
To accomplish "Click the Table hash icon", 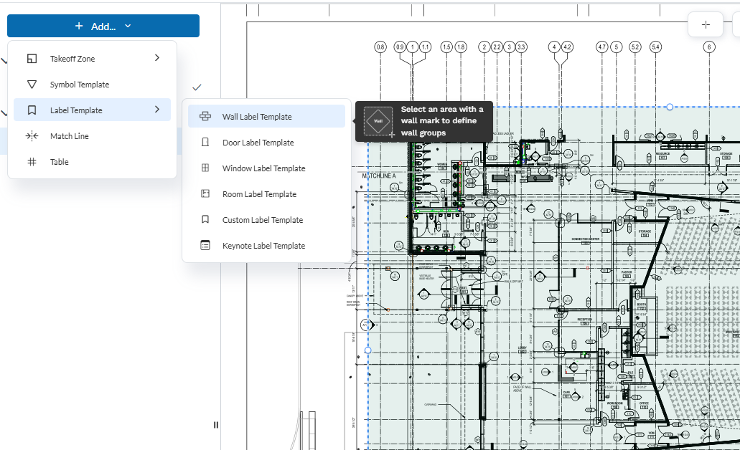I will (x=32, y=161).
